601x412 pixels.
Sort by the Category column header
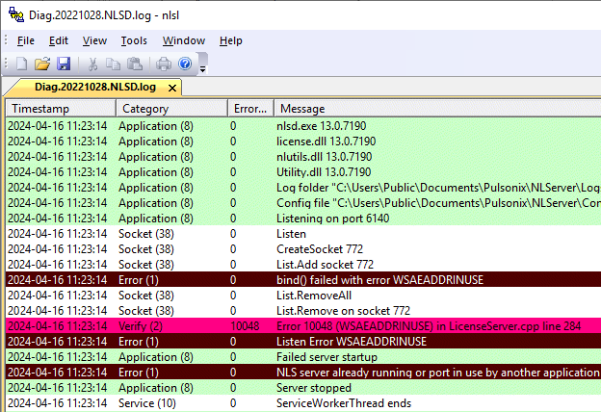tap(170, 109)
